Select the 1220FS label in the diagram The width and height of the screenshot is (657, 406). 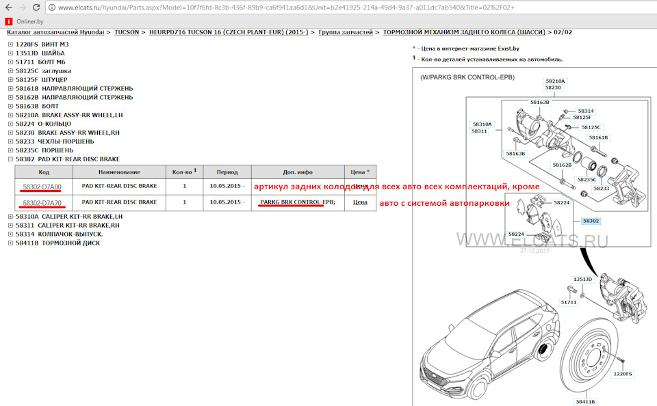coord(622,374)
